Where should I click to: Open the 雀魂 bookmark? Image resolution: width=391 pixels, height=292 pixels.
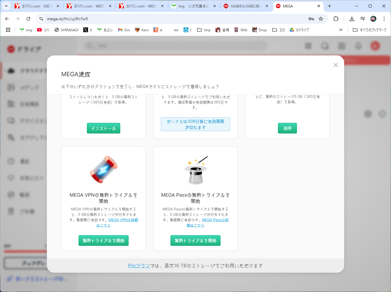point(223,30)
